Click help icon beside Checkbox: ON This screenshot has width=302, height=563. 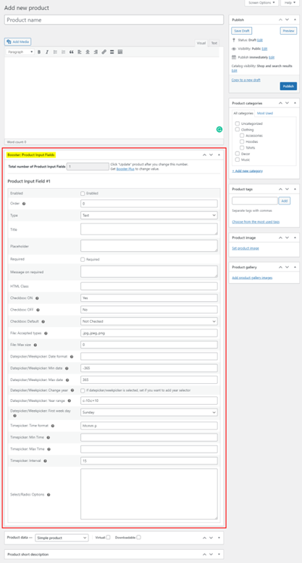37,298
